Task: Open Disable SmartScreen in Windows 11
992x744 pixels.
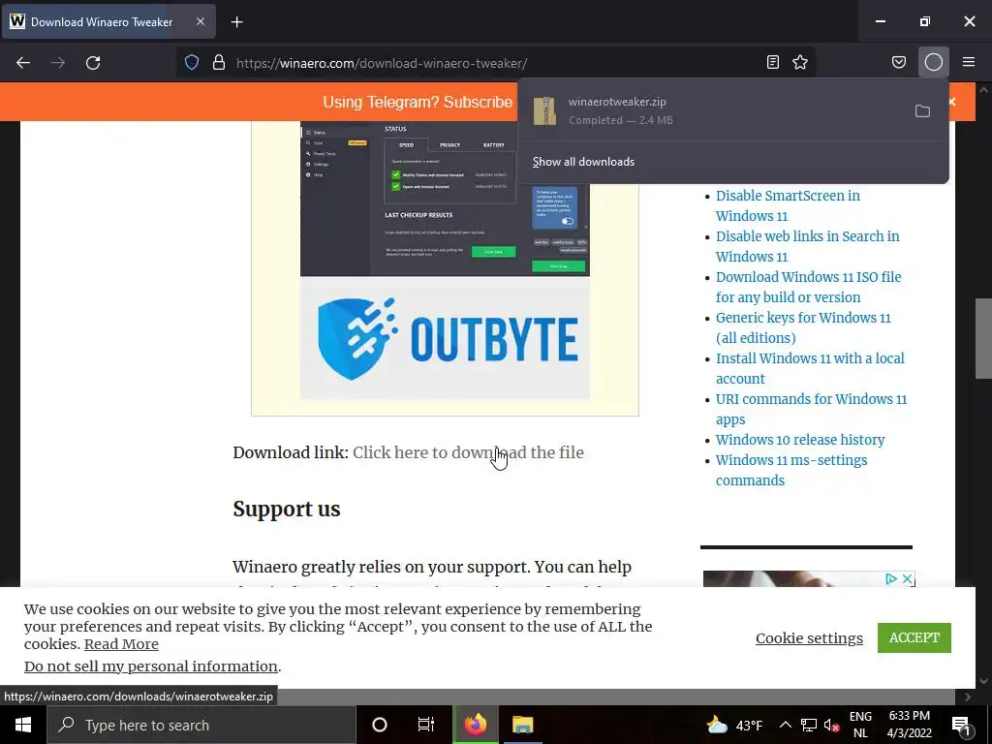Action: pos(788,205)
